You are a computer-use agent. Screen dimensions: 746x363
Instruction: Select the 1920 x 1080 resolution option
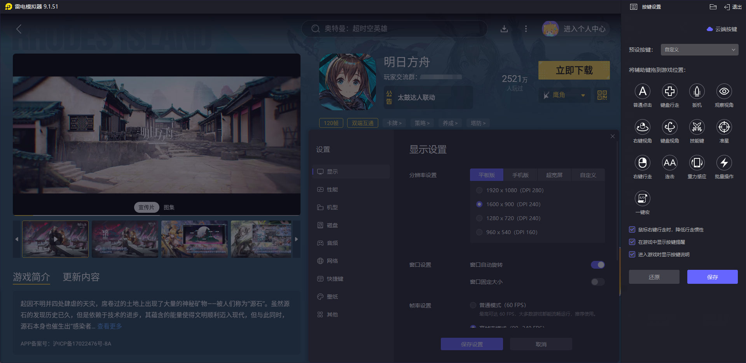click(x=479, y=190)
